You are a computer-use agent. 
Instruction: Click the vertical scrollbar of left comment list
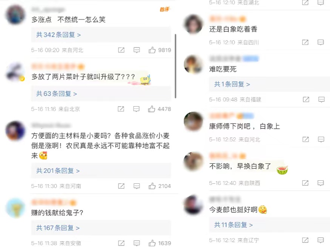175,66
